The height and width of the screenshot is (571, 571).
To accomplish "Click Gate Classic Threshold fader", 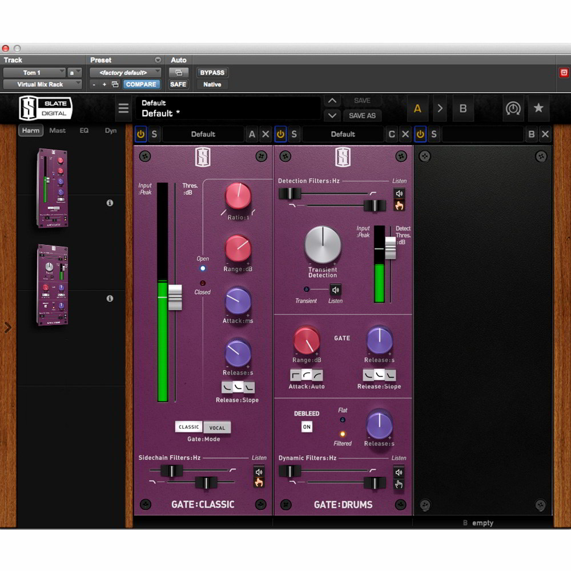I will (175, 297).
